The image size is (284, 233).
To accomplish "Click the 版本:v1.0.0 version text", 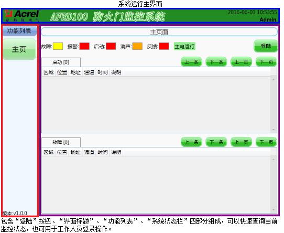I will (x=15, y=213).
